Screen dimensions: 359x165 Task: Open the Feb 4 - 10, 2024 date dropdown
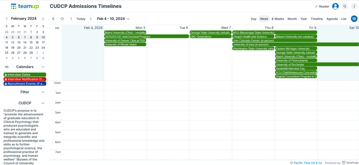tap(113, 19)
